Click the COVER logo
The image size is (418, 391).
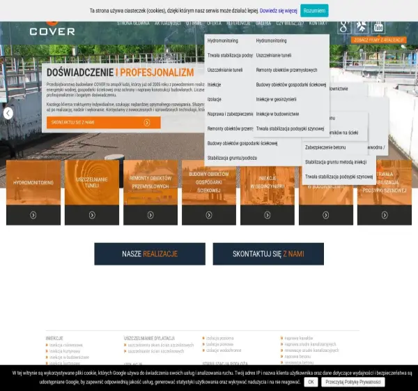pos(52,29)
